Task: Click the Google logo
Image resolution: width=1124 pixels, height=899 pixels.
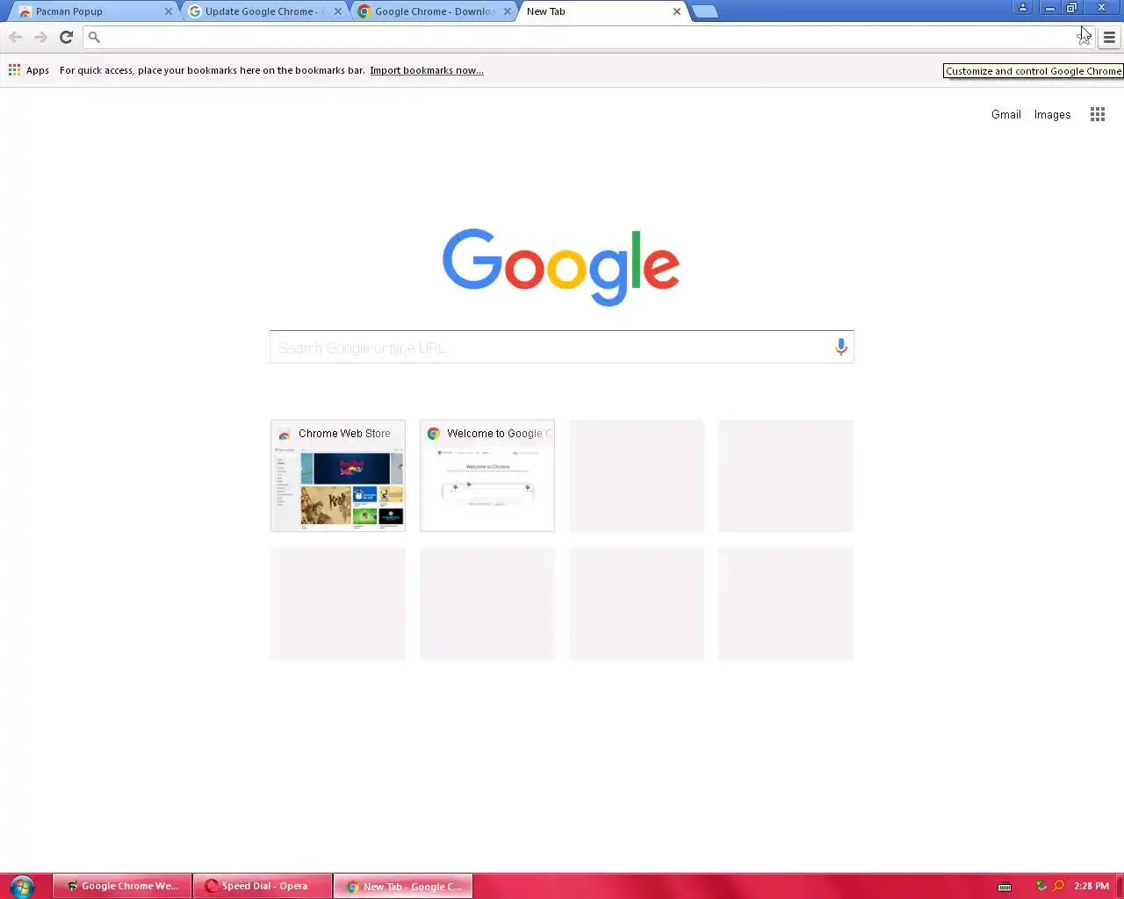Action: tap(561, 267)
